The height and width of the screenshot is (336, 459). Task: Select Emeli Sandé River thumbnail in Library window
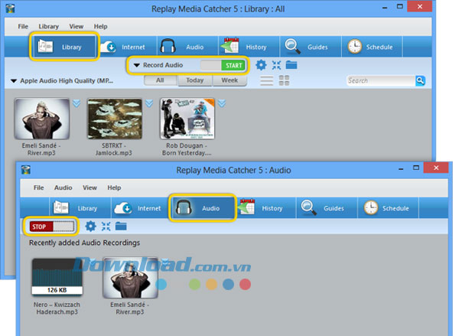tap(42, 119)
